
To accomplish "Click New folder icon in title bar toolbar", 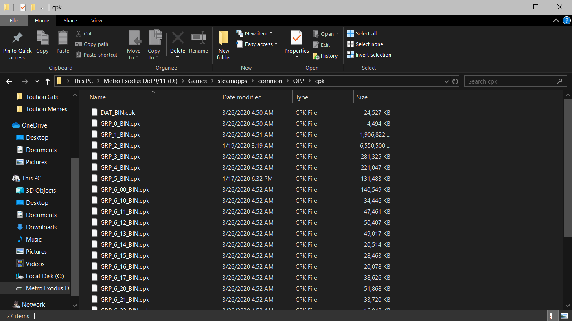I will coord(33,7).
